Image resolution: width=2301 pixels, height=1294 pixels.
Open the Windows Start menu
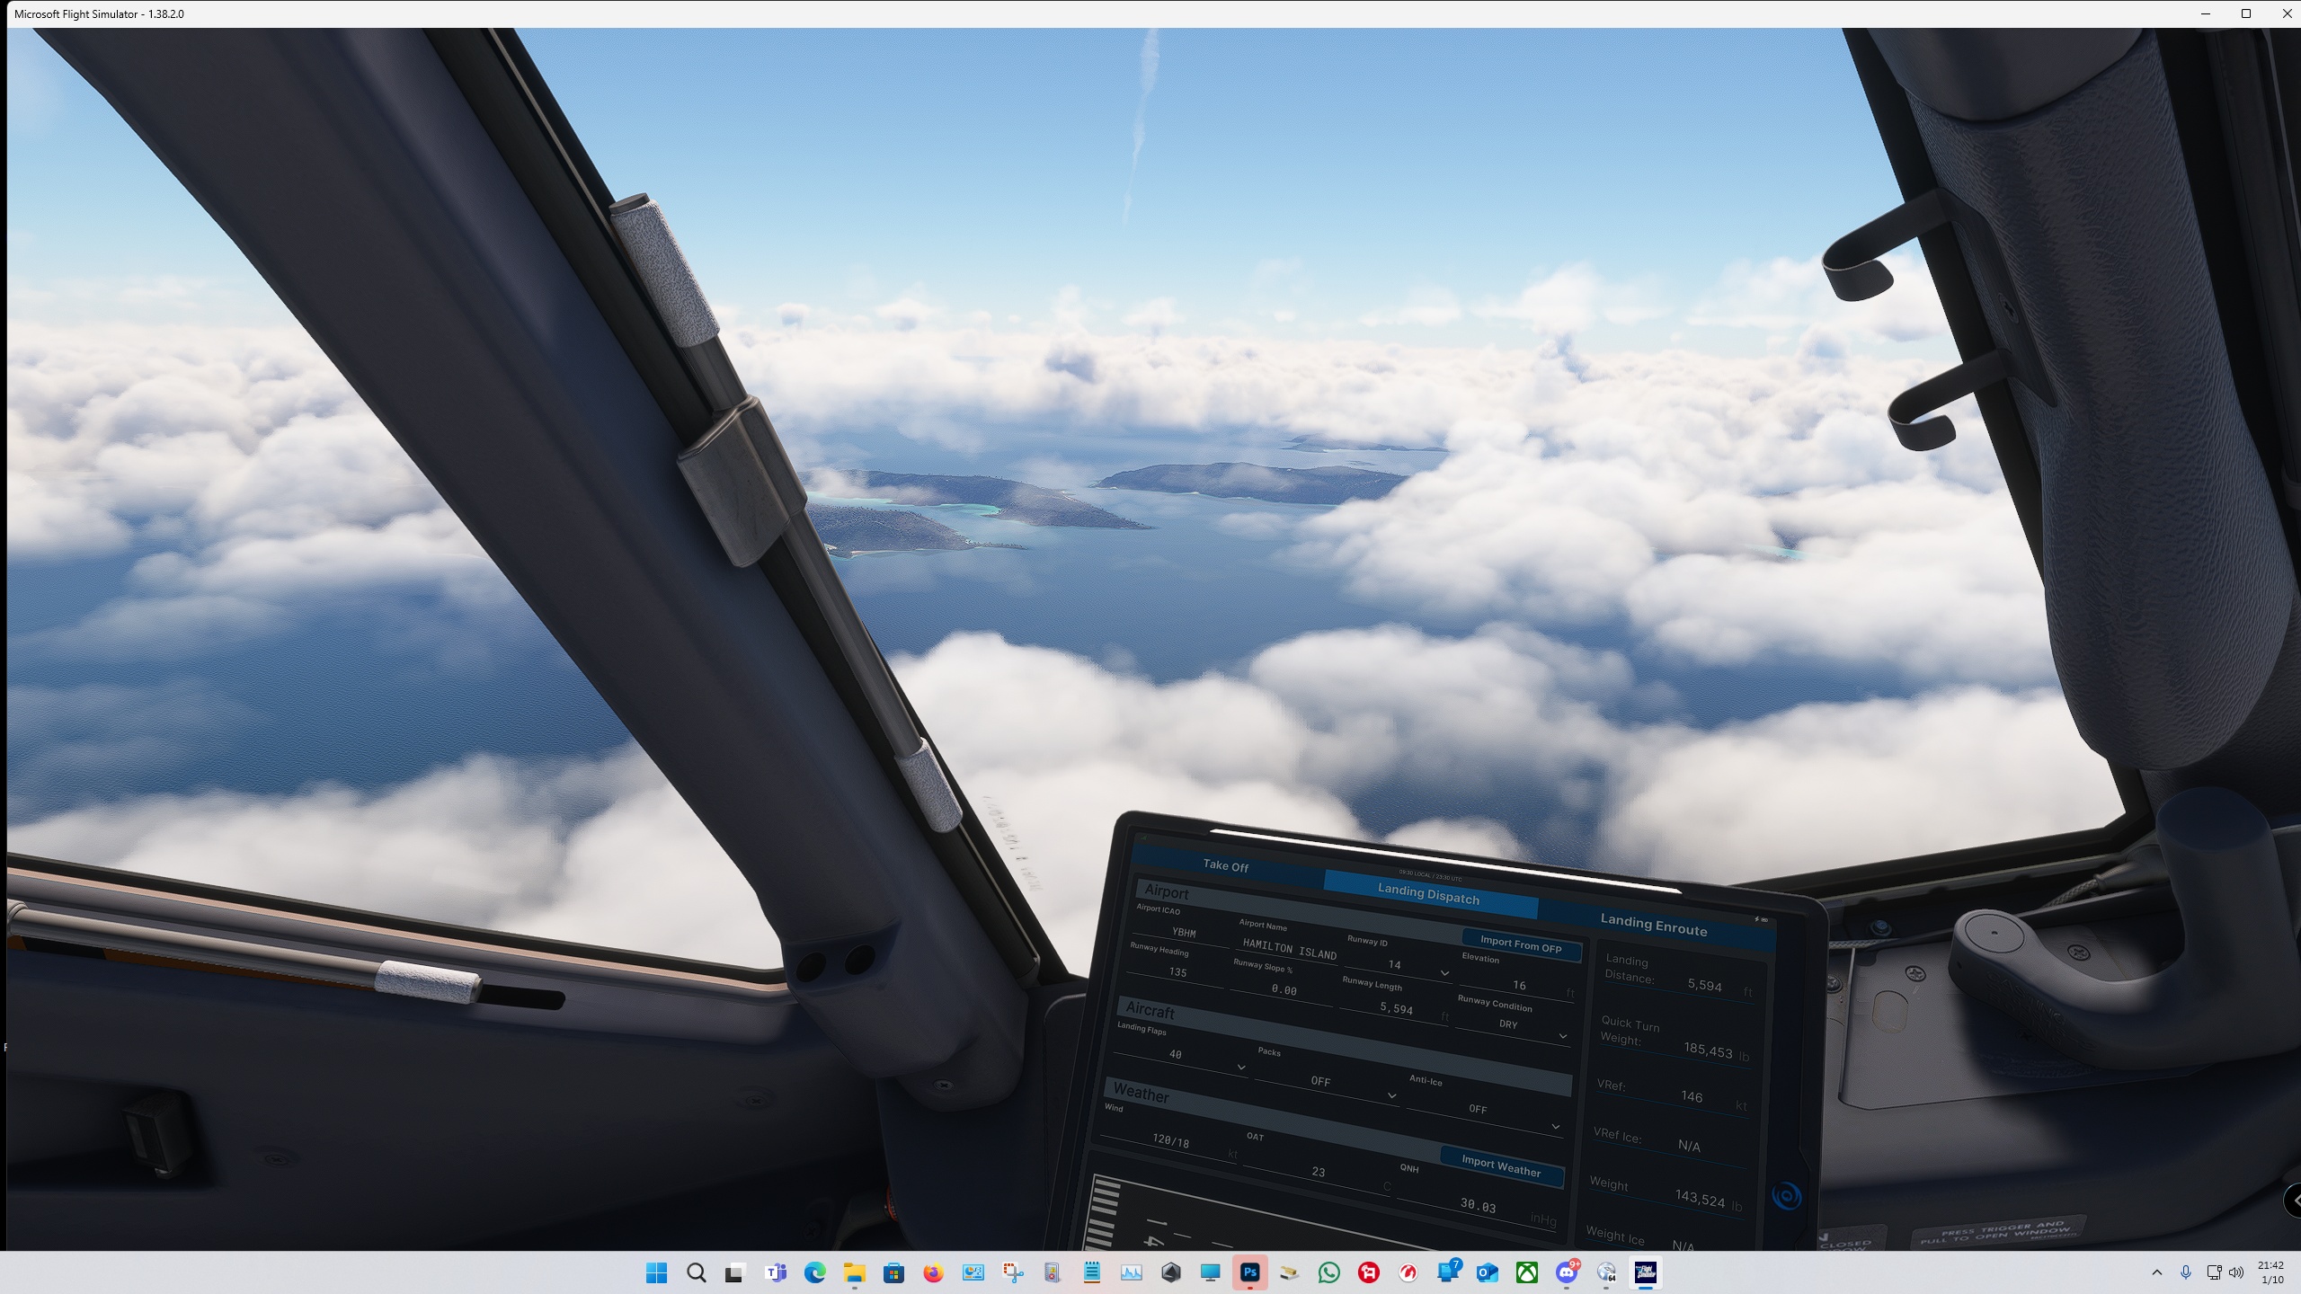click(657, 1272)
